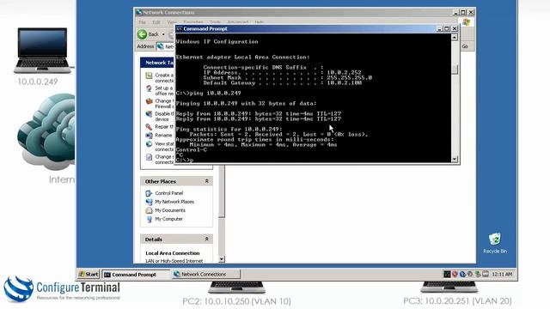Click the Network Tasks panel header
This screenshot has width=550, height=309.
(157, 63)
